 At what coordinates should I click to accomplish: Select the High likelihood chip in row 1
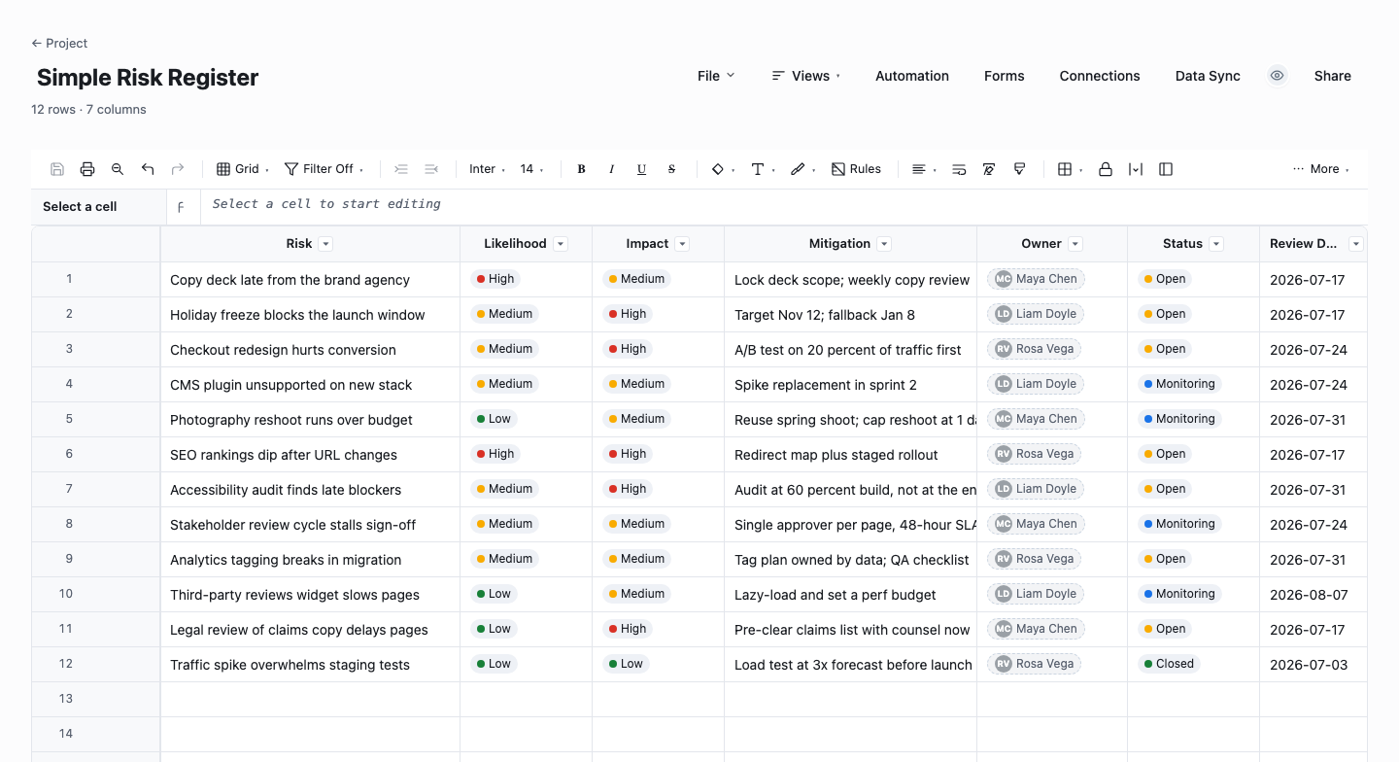click(x=495, y=279)
